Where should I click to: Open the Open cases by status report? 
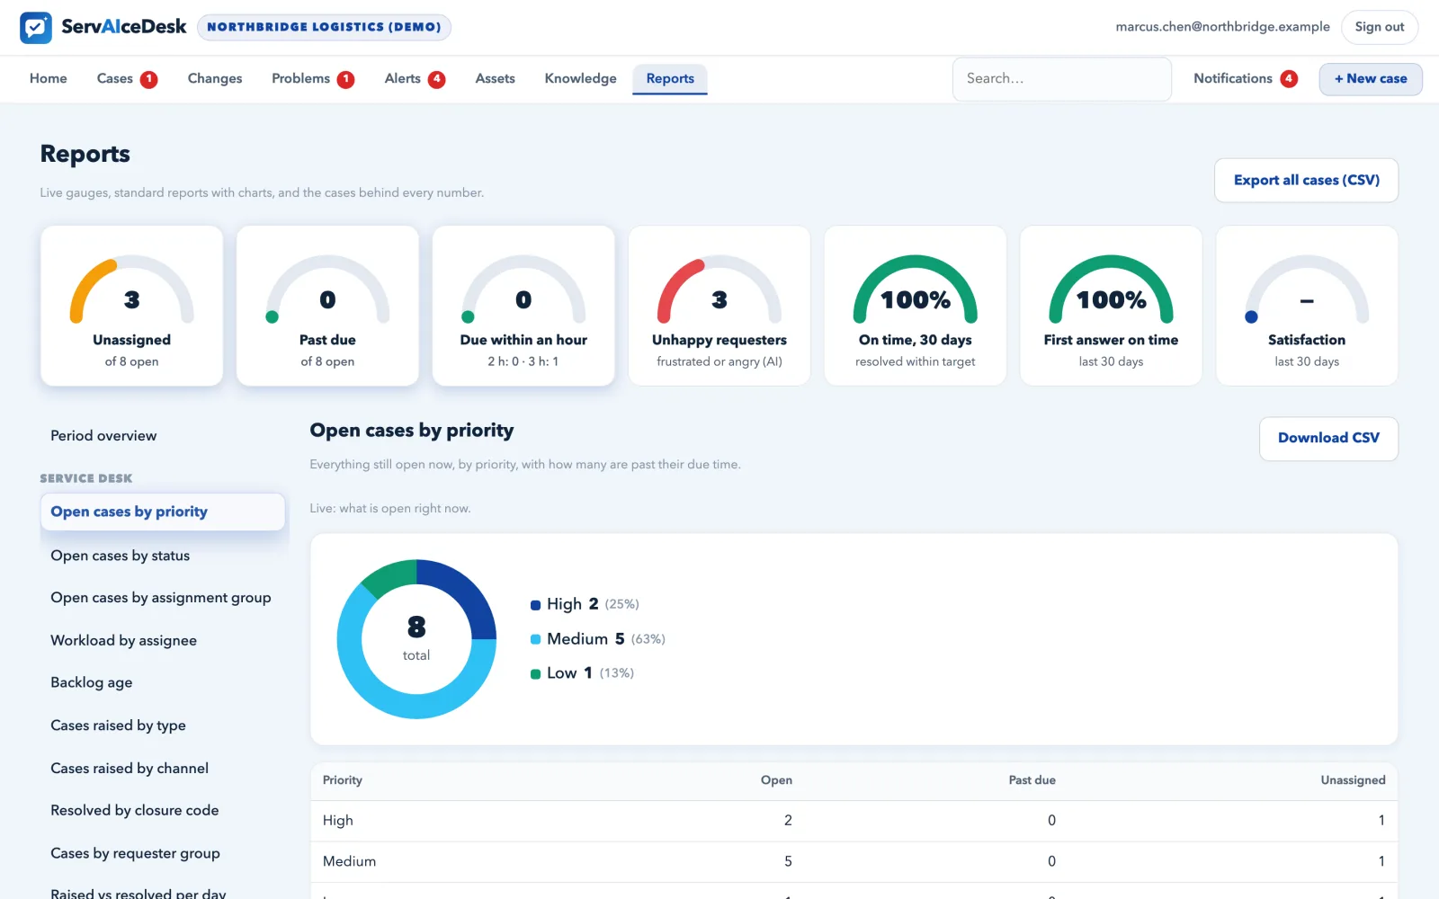coord(163,556)
